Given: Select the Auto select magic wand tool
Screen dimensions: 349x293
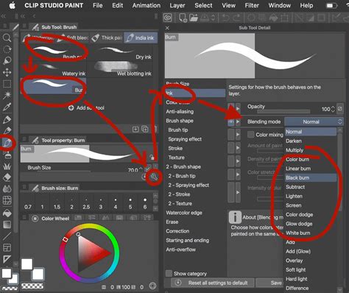Looking at the screenshot, I should coord(7,95).
